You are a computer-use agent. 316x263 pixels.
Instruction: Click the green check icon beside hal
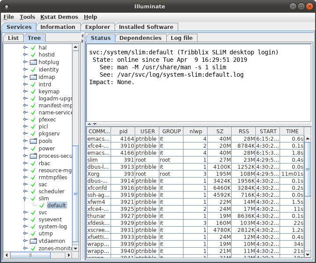pyautogui.click(x=33, y=48)
